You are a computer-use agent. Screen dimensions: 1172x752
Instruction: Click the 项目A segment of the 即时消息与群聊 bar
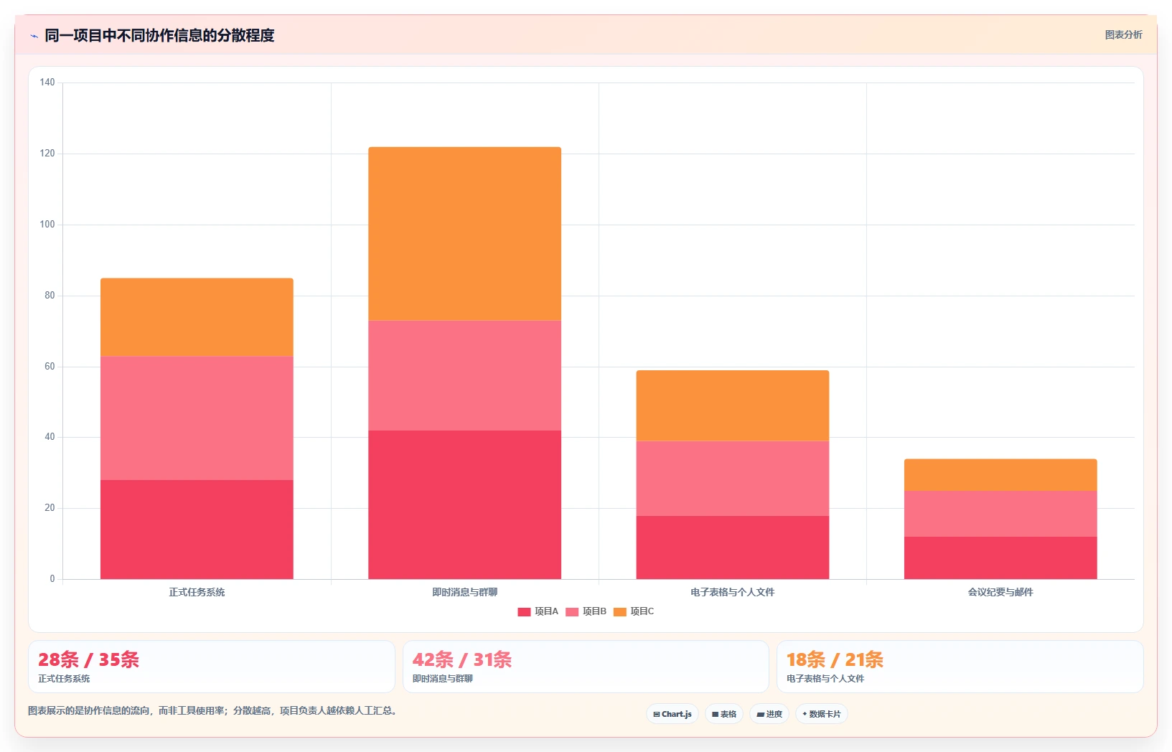coord(464,504)
